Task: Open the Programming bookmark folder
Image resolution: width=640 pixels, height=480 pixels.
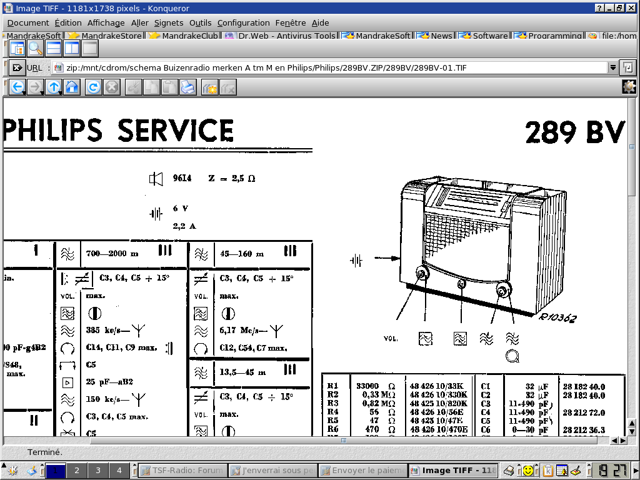Action: [x=548, y=36]
